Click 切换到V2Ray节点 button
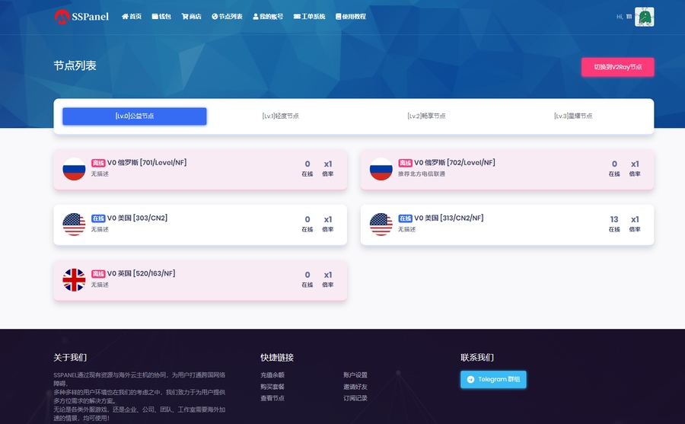The width and height of the screenshot is (685, 424). 617,67
